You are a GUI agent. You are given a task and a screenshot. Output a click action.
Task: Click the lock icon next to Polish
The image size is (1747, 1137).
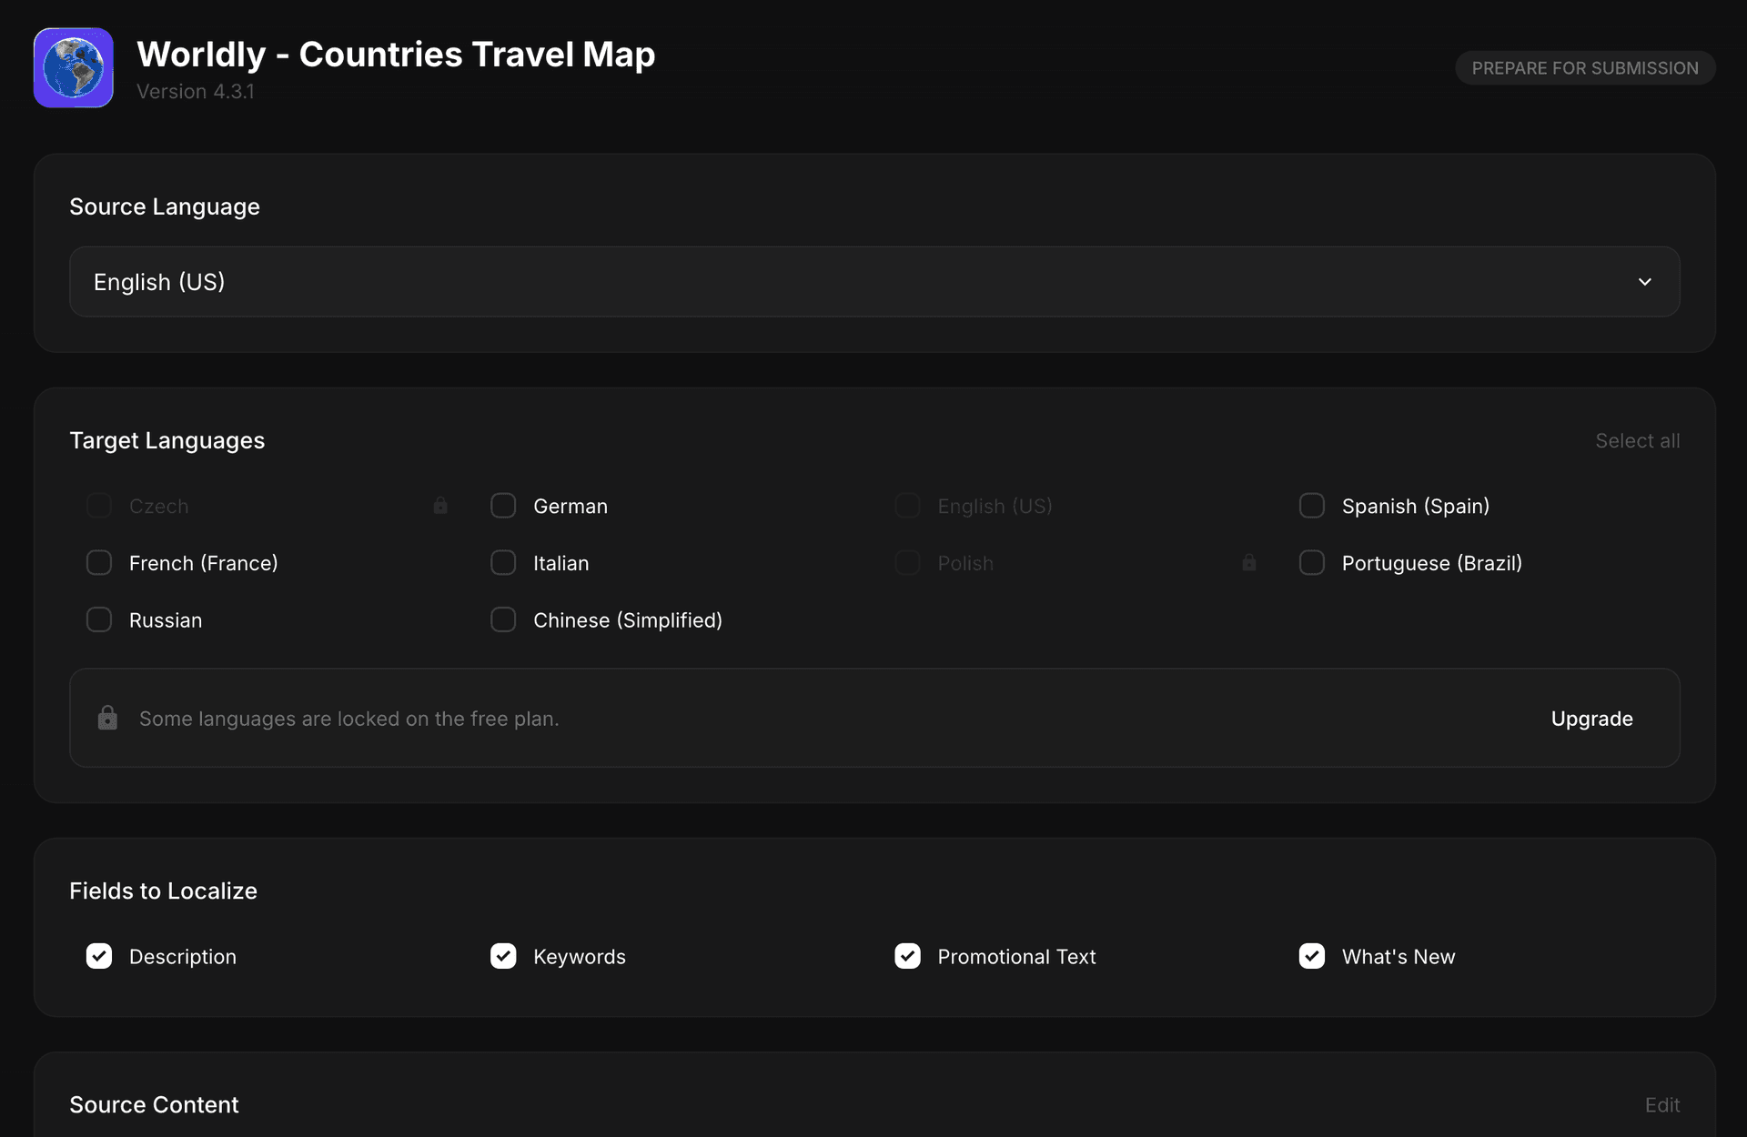(x=1248, y=562)
